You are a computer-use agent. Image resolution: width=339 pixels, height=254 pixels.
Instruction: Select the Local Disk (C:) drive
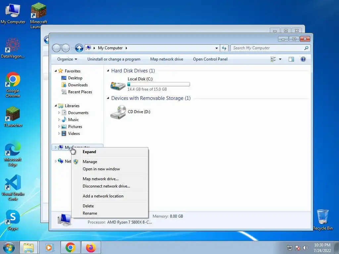150,84
